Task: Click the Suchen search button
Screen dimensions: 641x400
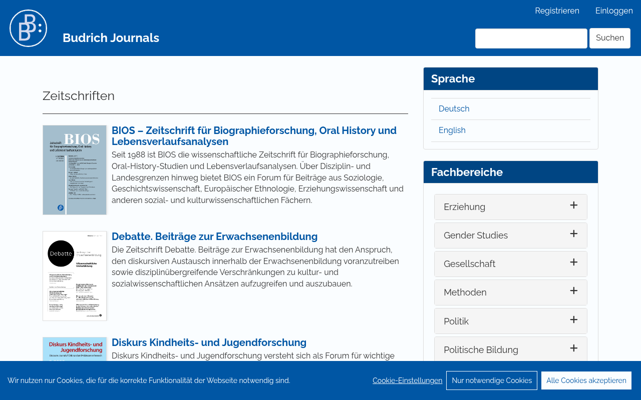Action: [609, 38]
